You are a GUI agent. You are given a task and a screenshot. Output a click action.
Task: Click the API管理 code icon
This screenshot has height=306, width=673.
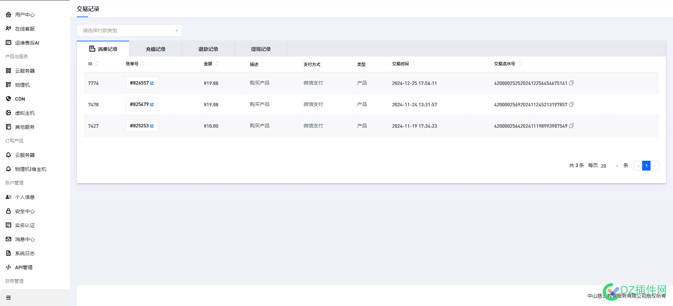click(8, 267)
